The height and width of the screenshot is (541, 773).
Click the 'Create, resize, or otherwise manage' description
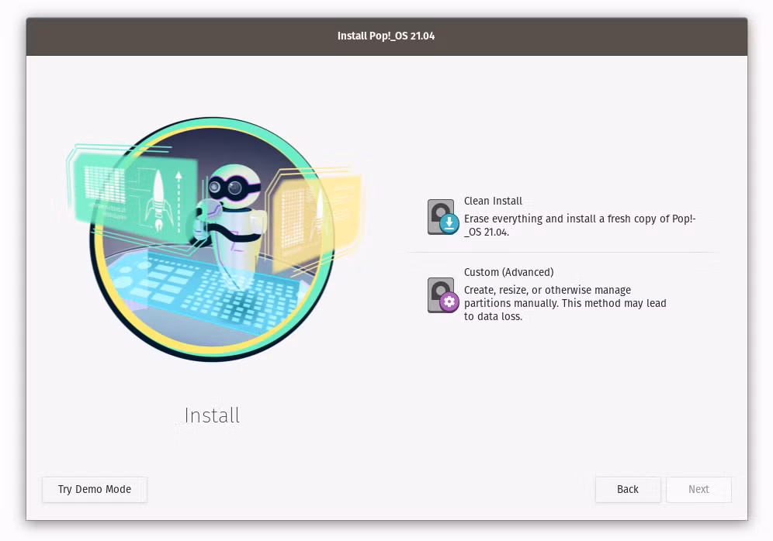point(564,303)
